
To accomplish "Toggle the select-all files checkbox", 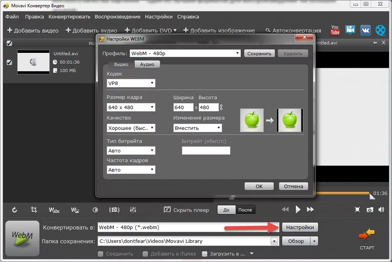I will click(9, 43).
